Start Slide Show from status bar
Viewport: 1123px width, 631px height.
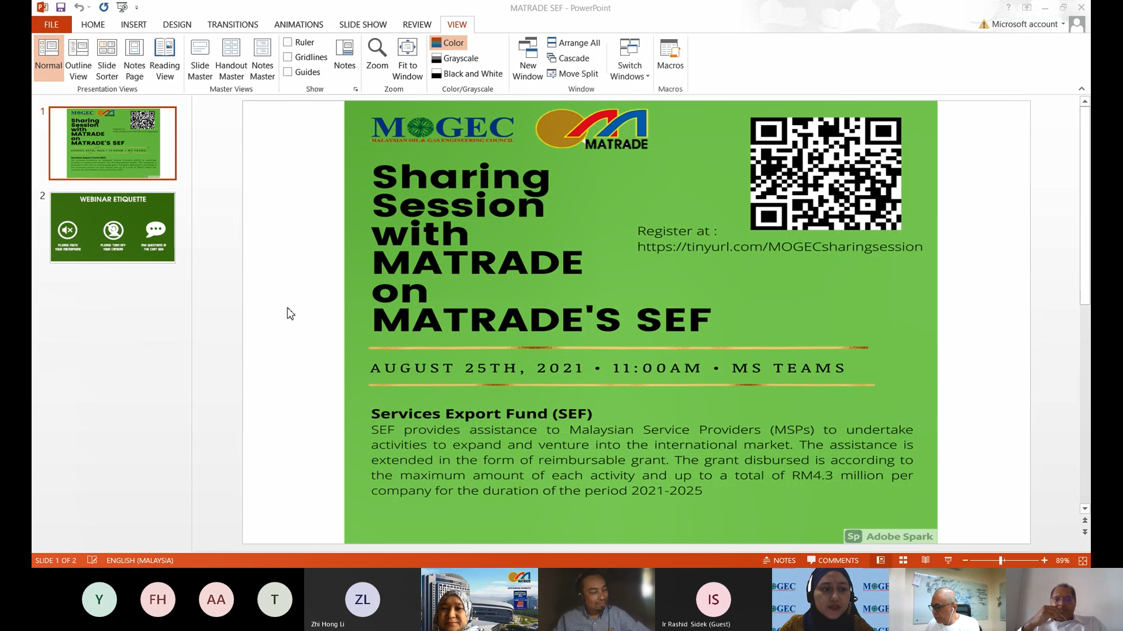(x=948, y=560)
